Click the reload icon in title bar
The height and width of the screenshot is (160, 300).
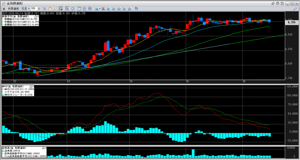tap(278, 3)
